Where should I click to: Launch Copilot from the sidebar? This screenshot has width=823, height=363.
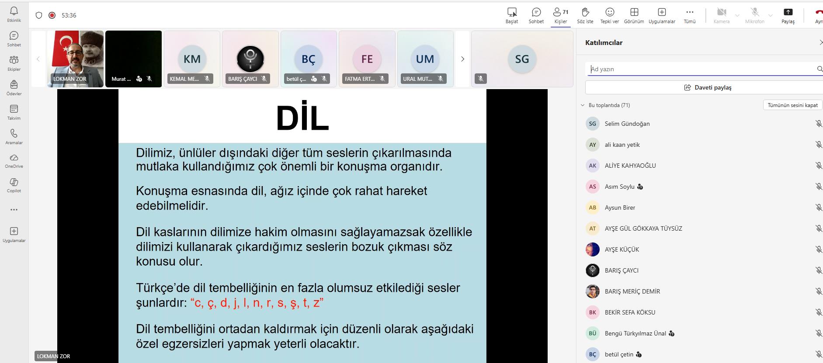pyautogui.click(x=14, y=185)
